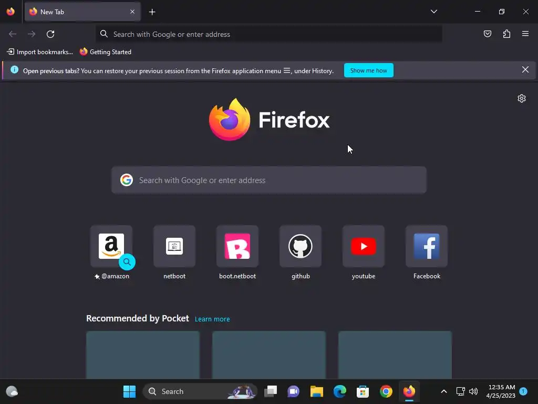The image size is (538, 404).
Task: Open the middle Pocket story card
Action: click(x=269, y=355)
